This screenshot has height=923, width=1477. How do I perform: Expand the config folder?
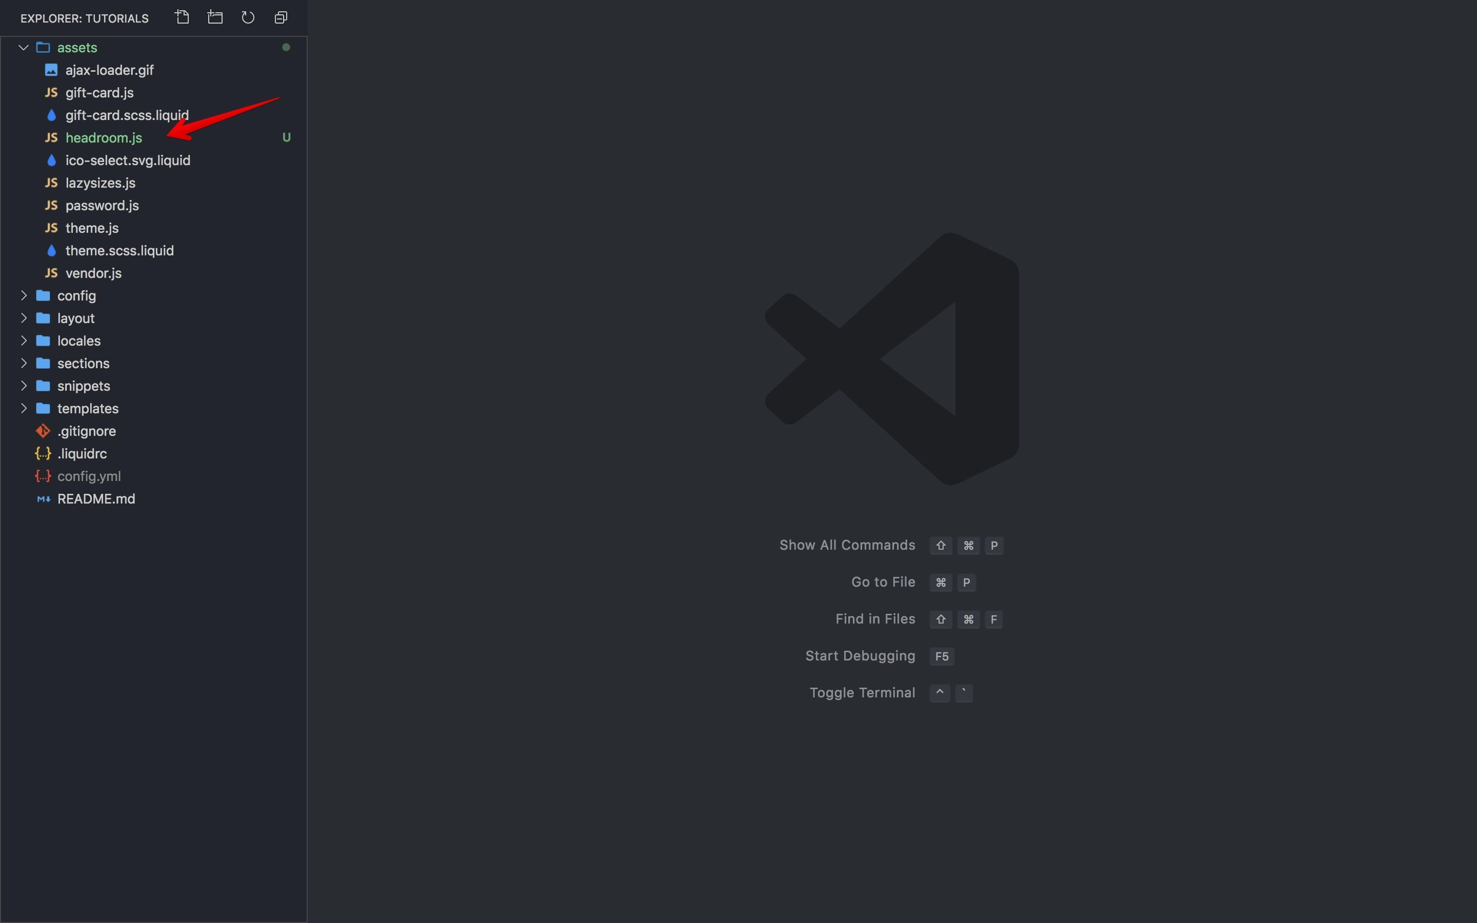tap(24, 295)
